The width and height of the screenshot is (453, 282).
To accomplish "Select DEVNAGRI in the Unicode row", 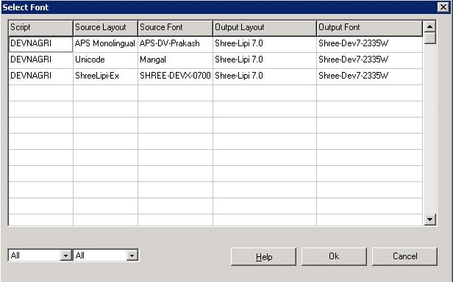I will tap(40, 60).
